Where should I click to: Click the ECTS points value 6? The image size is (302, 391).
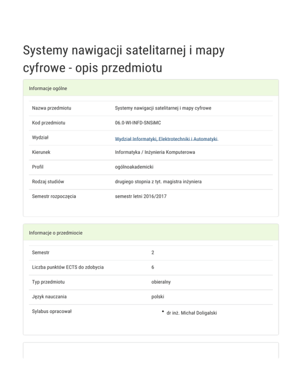153,267
